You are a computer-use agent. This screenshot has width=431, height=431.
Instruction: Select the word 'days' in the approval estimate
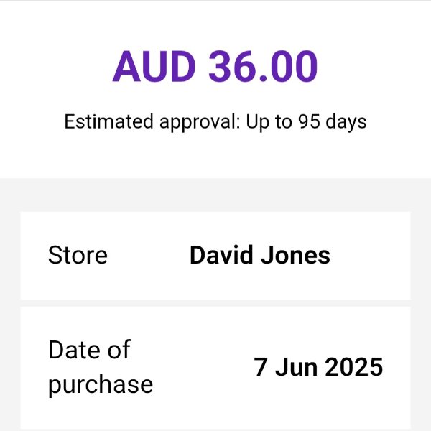click(x=347, y=121)
